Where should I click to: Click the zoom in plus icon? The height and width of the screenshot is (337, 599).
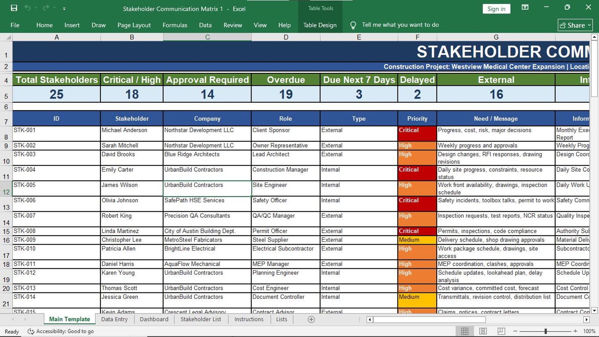click(x=575, y=331)
